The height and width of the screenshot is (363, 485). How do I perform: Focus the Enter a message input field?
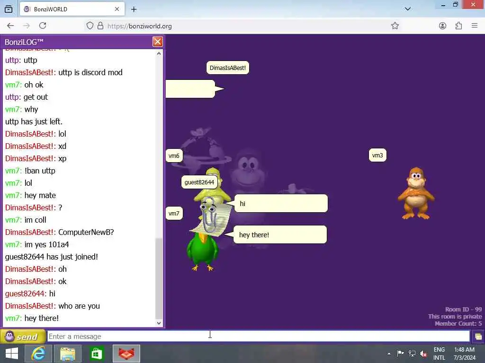pos(258,336)
